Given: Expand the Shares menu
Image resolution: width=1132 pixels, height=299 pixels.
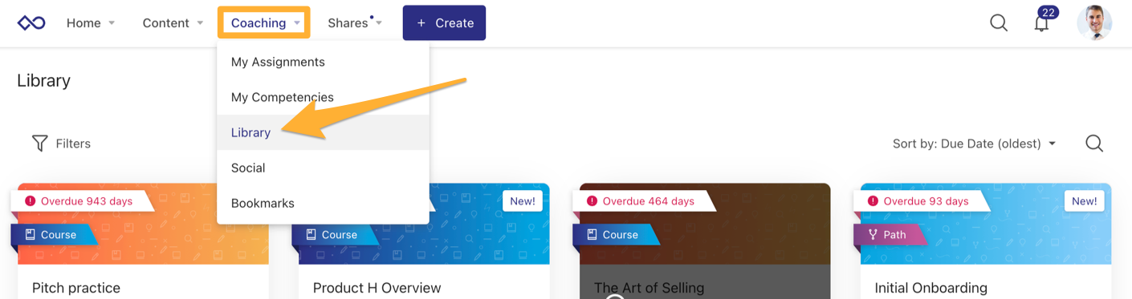Looking at the screenshot, I should tap(355, 23).
